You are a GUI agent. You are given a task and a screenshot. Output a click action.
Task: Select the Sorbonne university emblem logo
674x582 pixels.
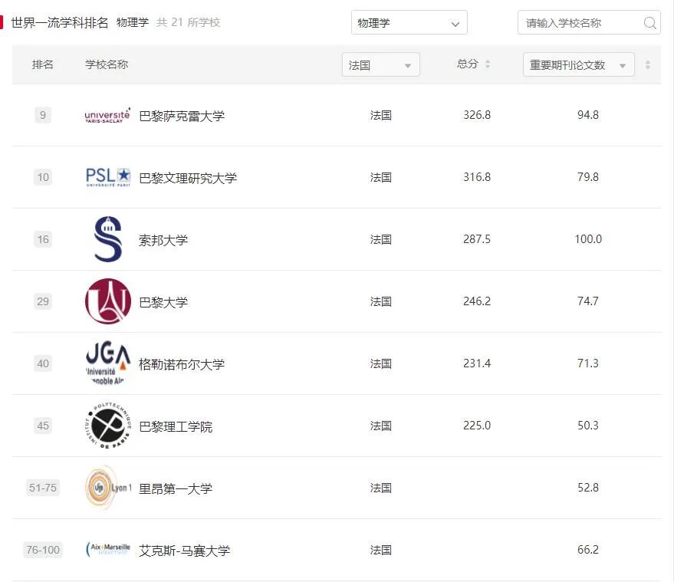[x=107, y=238]
